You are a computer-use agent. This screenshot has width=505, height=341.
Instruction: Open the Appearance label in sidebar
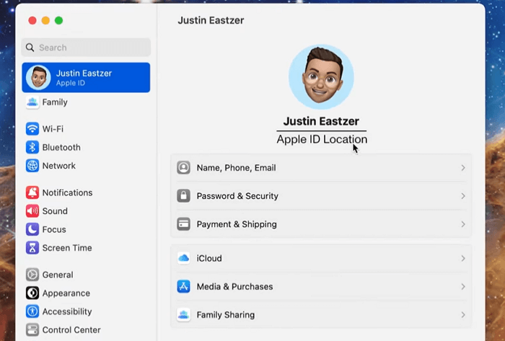point(66,293)
